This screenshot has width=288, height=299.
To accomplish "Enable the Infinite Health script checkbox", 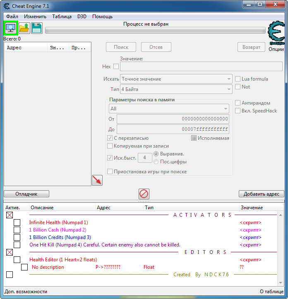I will 17,222.
